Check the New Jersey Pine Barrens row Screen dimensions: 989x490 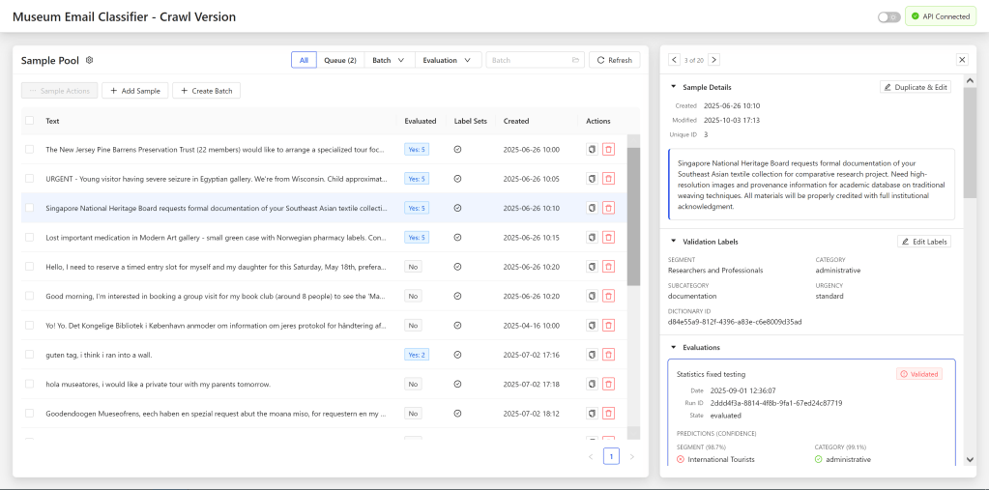(x=30, y=150)
